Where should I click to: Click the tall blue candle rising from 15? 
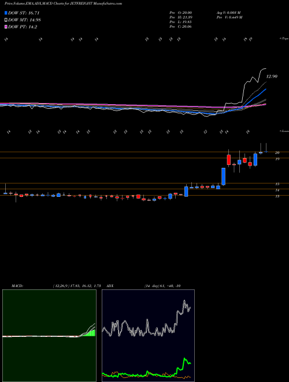click(x=223, y=177)
